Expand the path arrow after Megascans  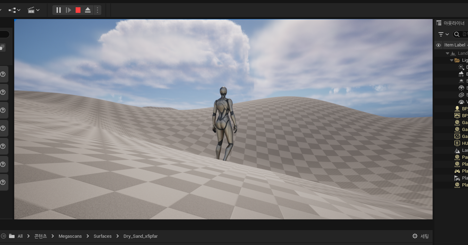(x=88, y=236)
